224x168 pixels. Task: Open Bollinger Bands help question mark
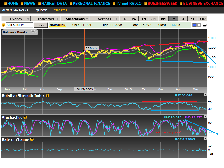point(33,32)
